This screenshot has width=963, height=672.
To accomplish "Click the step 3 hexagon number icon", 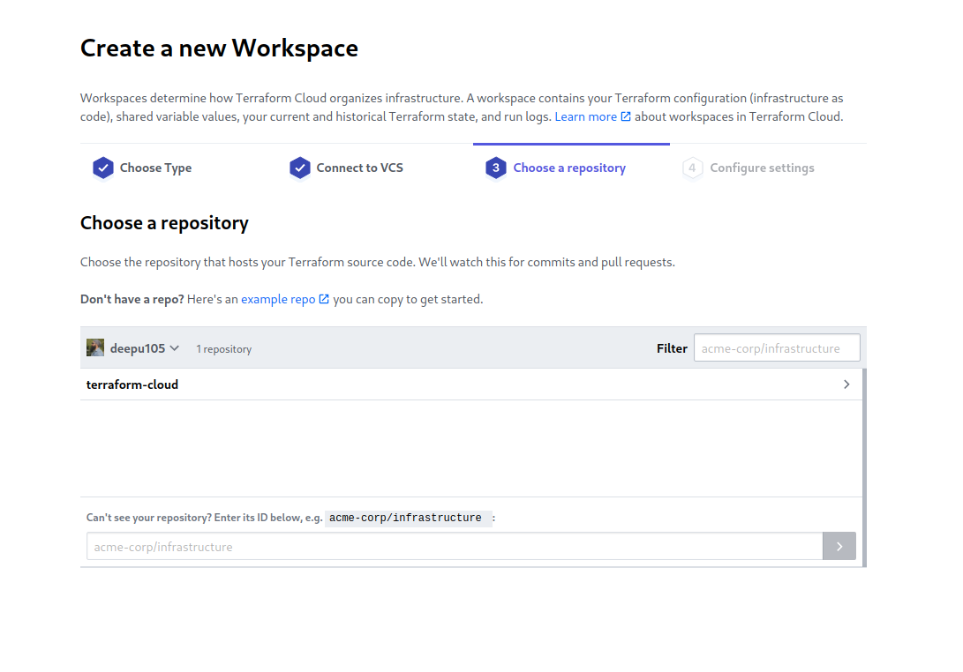I will 496,168.
